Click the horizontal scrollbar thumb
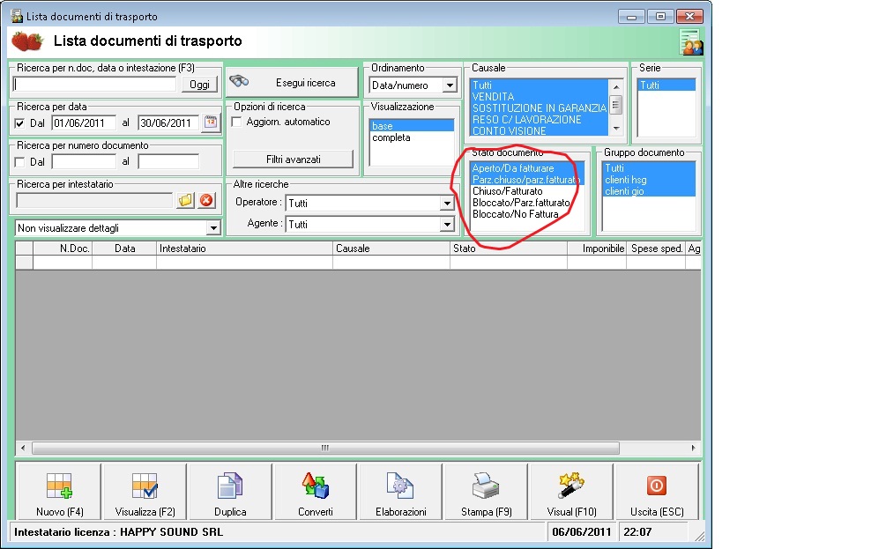Viewport: 886px width, 549px height. point(325,448)
